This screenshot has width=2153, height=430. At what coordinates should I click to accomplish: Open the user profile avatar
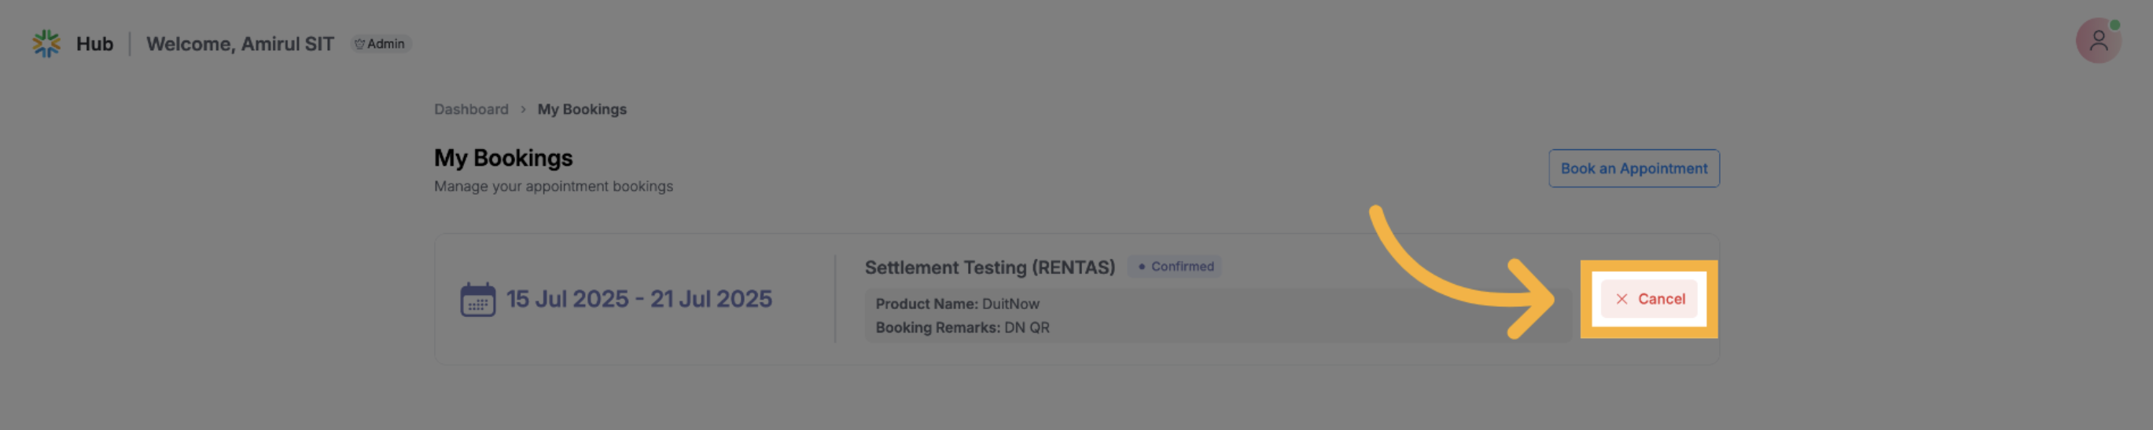pos(2097,41)
